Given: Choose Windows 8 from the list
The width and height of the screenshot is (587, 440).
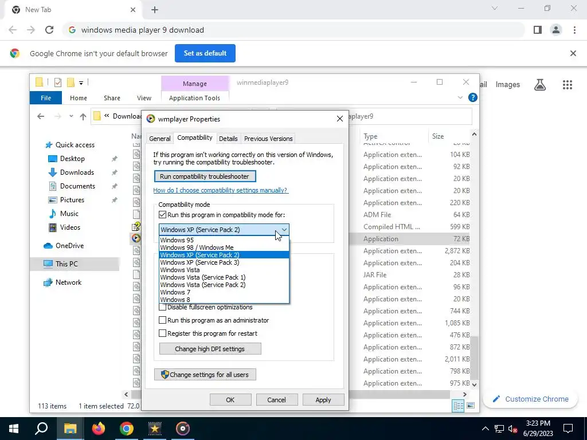Looking at the screenshot, I should coord(224,300).
